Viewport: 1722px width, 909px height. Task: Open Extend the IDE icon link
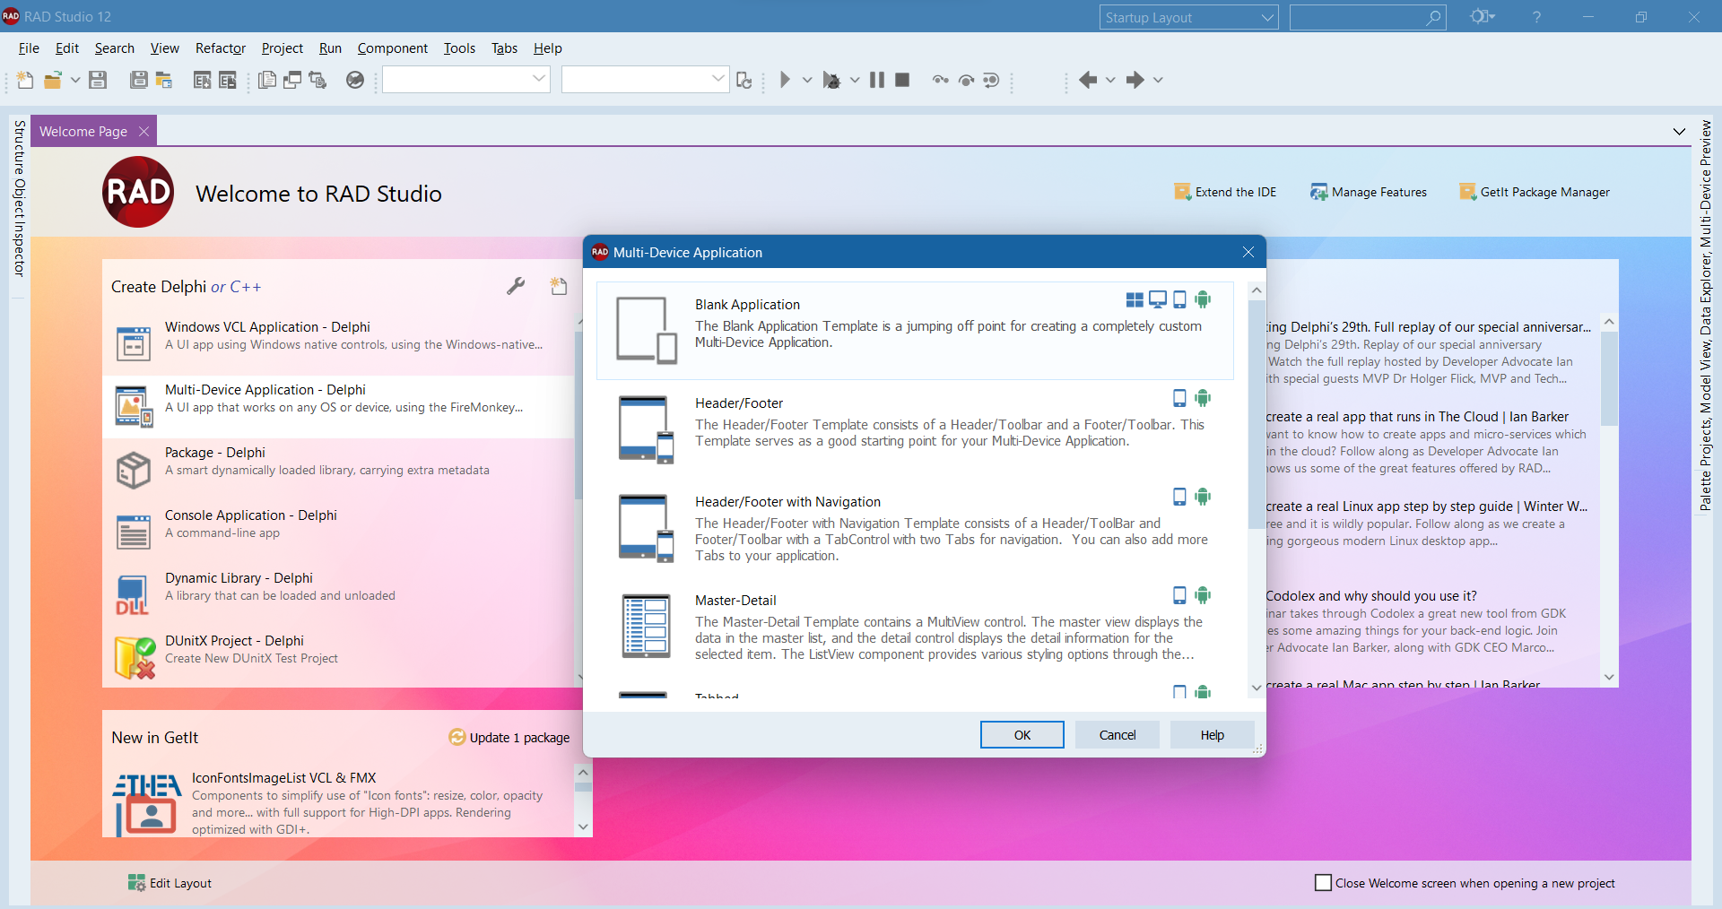click(x=1183, y=192)
